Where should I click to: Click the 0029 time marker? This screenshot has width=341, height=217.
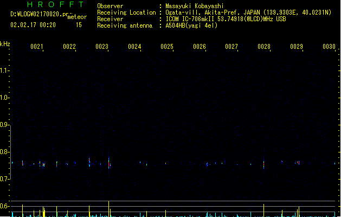[297, 47]
